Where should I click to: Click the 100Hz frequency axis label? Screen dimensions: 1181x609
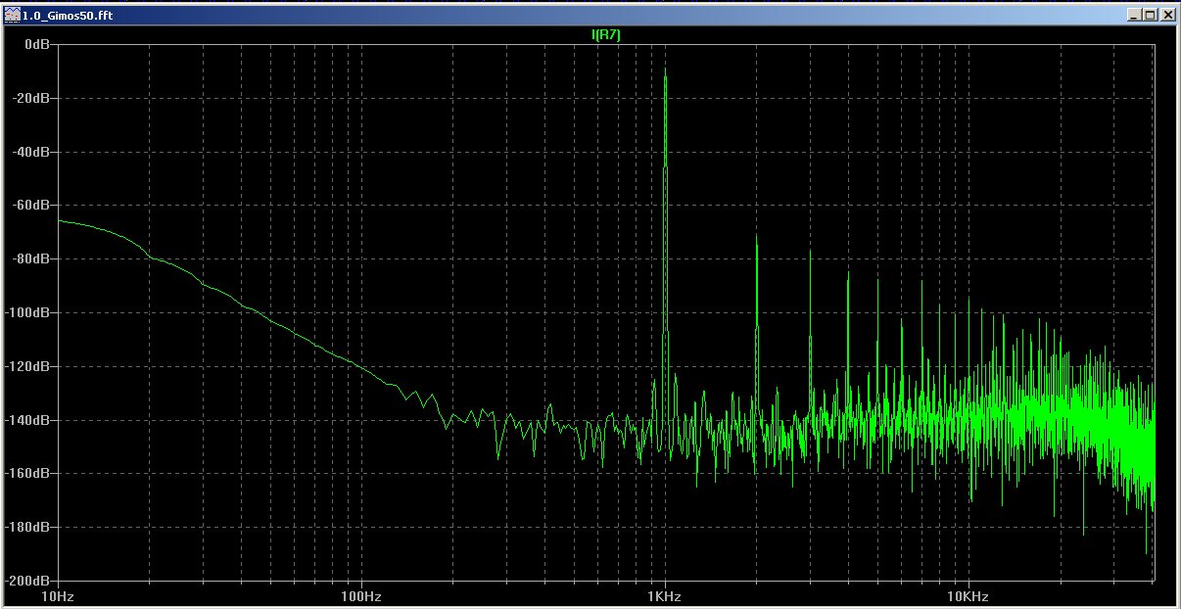361,596
